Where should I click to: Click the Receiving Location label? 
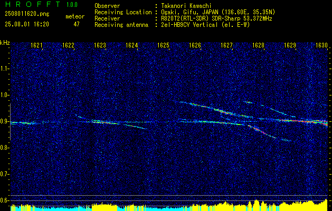pyautogui.click(x=123, y=12)
